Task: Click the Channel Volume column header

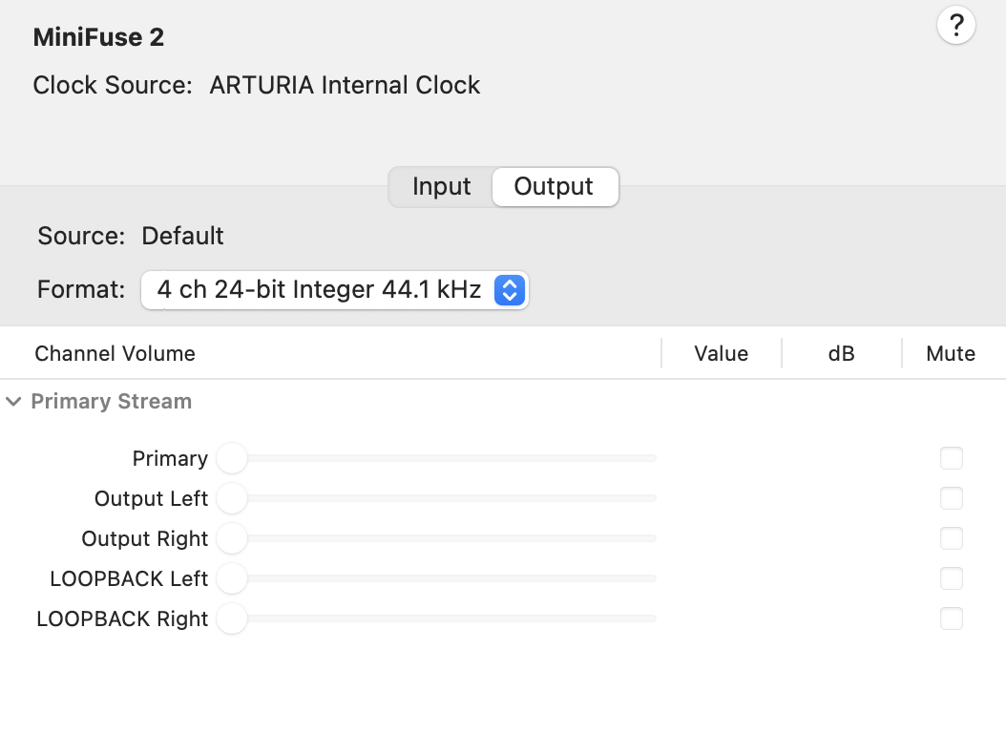Action: pyautogui.click(x=115, y=353)
